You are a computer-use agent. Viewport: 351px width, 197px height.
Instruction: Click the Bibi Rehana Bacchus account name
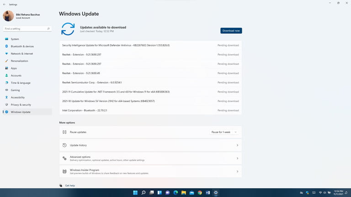28,15
